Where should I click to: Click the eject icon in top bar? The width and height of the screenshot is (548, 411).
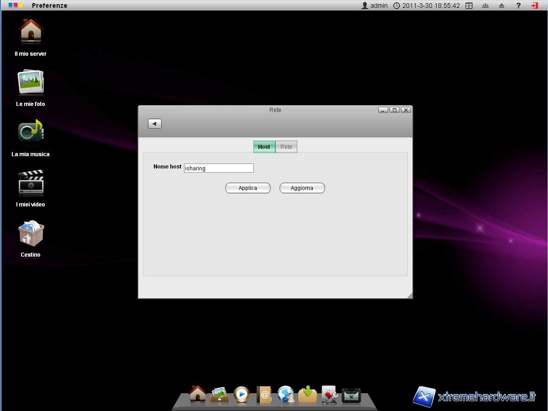tap(501, 5)
